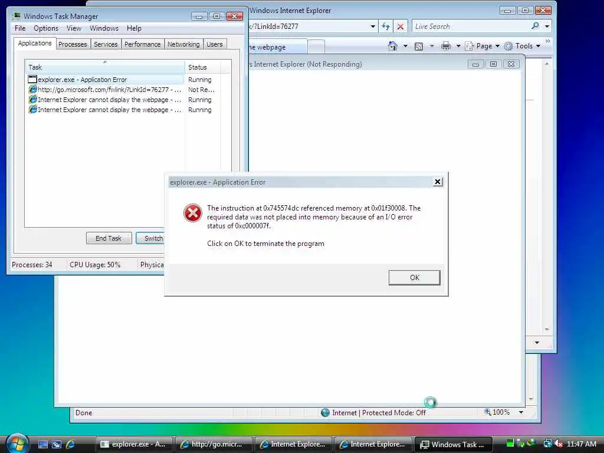Open the zoom level dropdown beside 100%

pyautogui.click(x=521, y=412)
